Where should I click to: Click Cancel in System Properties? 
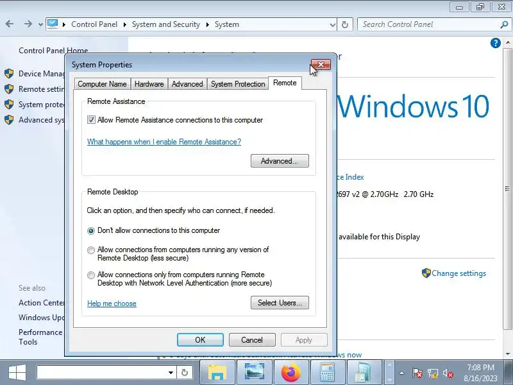[252, 340]
